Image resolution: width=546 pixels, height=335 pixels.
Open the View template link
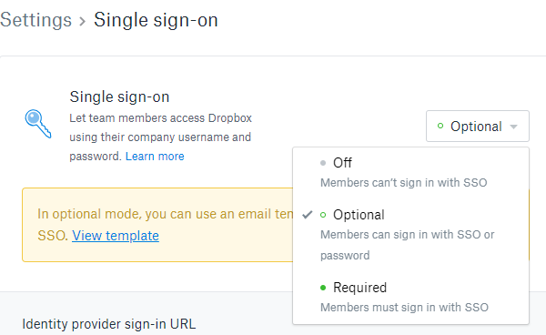coord(116,236)
